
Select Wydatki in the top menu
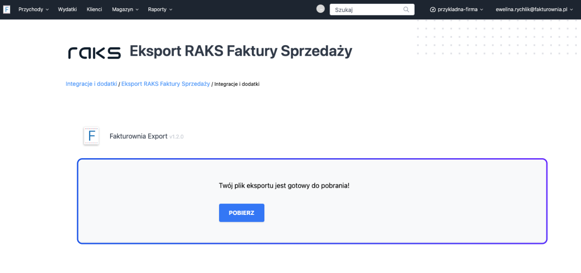coord(67,9)
